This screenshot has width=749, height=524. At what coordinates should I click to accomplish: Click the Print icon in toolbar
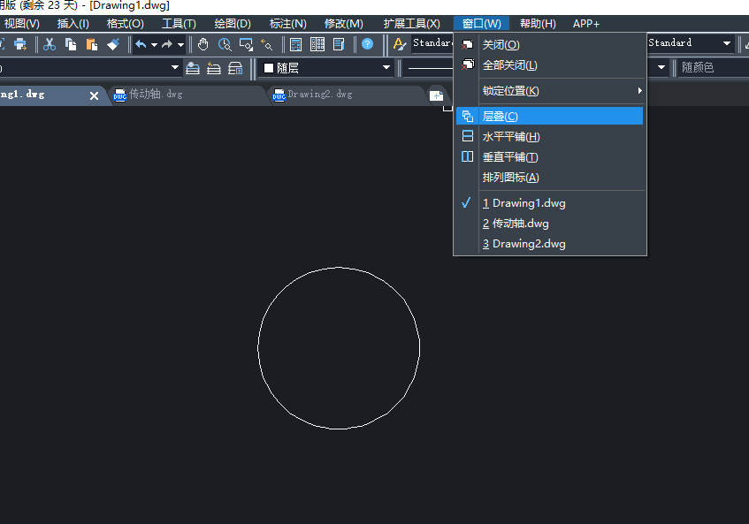pos(20,44)
